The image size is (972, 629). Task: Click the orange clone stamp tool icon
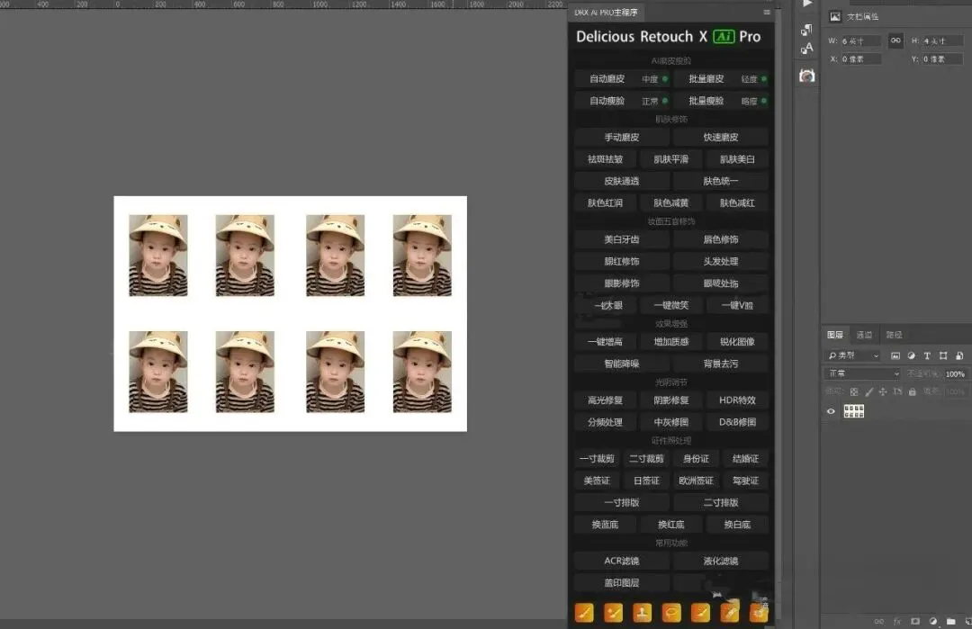(643, 612)
